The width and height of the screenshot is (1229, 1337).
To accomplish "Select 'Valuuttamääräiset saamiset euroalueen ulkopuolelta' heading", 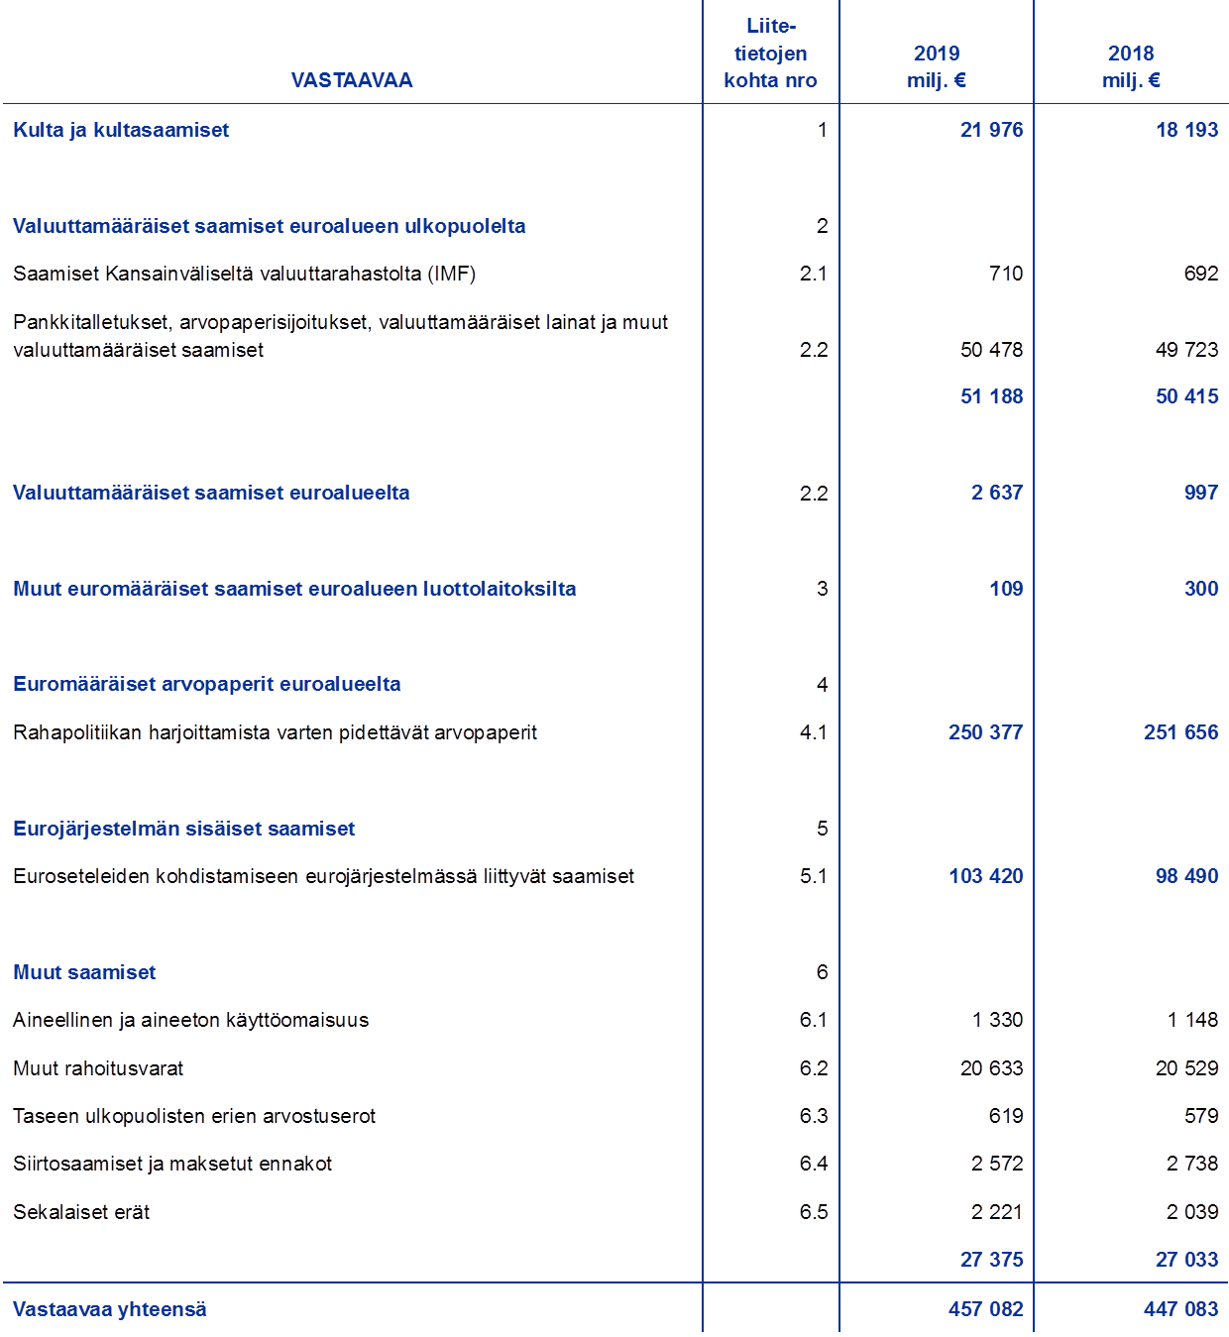I will pos(269,226).
